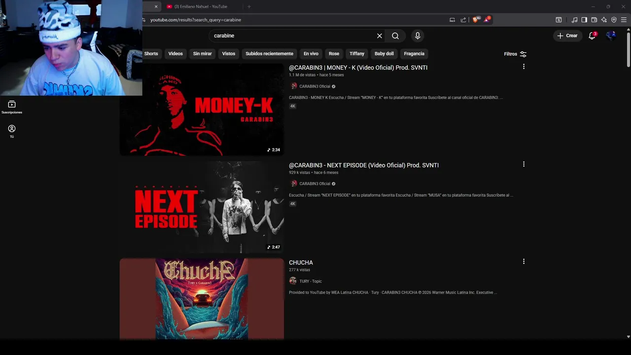The width and height of the screenshot is (631, 355).
Task: Click '1.1 M de vistas' under MONEY-K
Action: click(302, 75)
